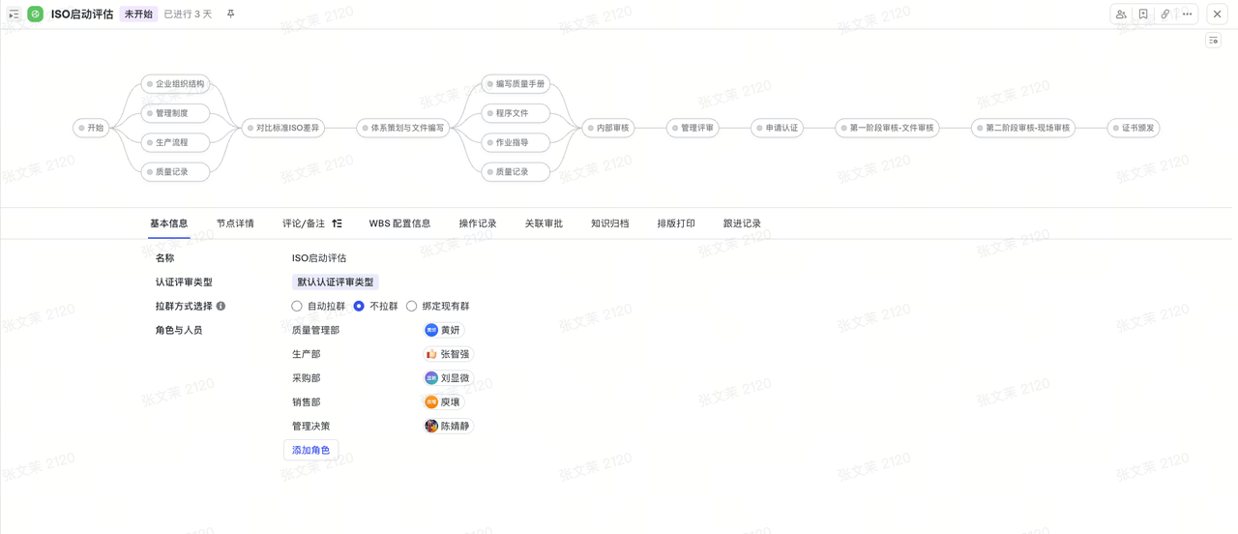The height and width of the screenshot is (534, 1238).
Task: Select the 绑定现有群 radio option
Action: [412, 307]
